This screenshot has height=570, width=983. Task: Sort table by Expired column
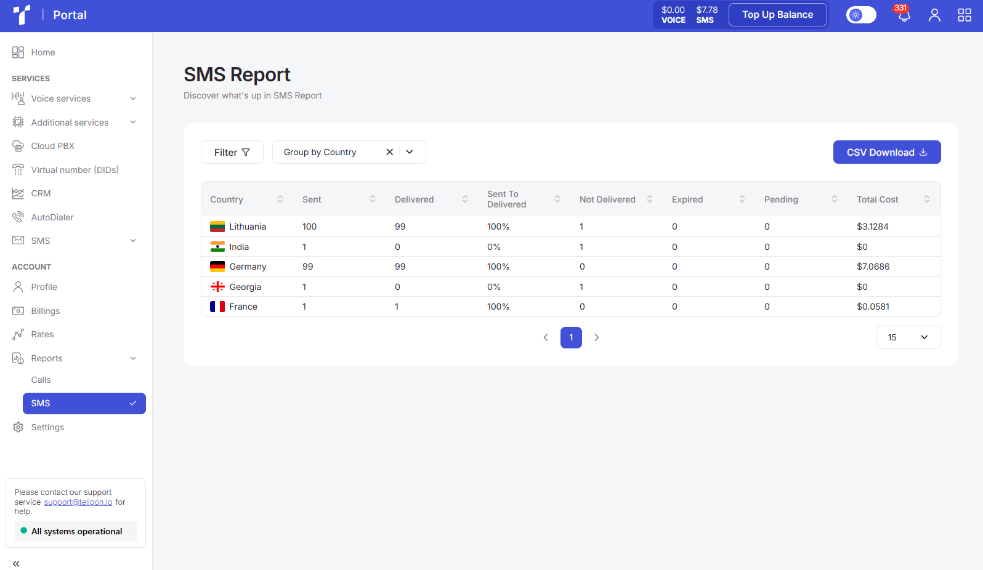(x=742, y=199)
